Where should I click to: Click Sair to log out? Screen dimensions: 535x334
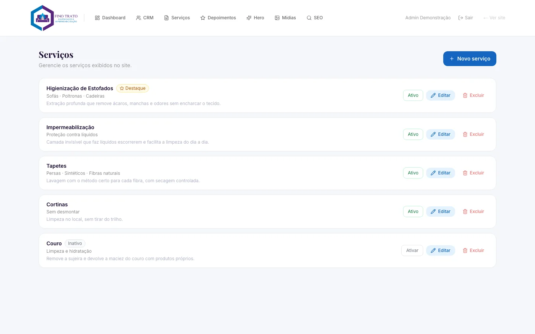click(466, 18)
